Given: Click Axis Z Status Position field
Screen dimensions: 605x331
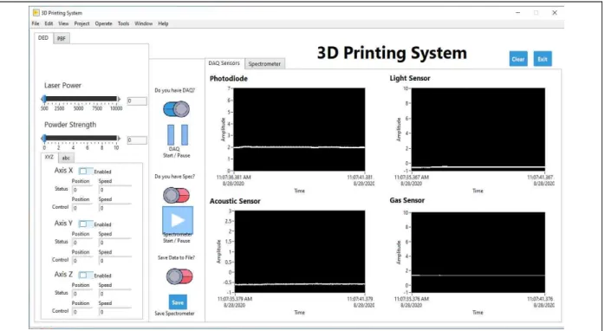Looking at the screenshot, I should click(82, 294).
